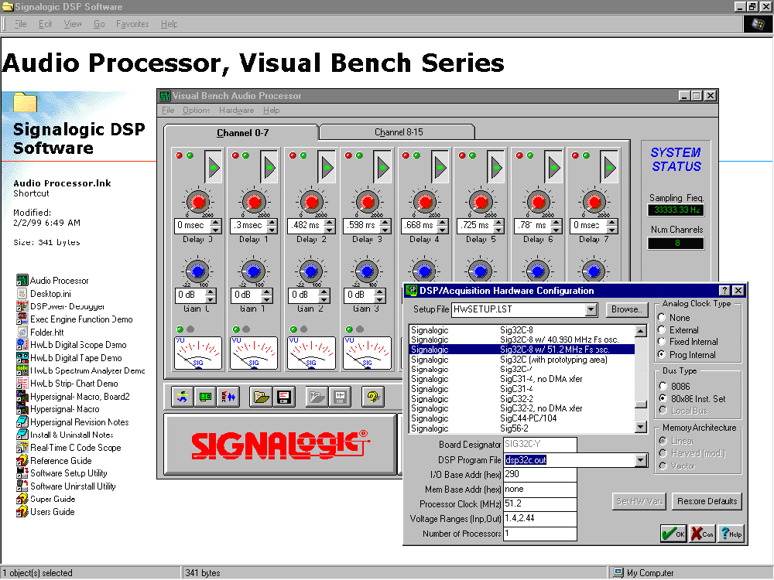Click the HwLib Digital Tape Demo icon
Image resolution: width=774 pixels, height=580 pixels.
[22, 357]
